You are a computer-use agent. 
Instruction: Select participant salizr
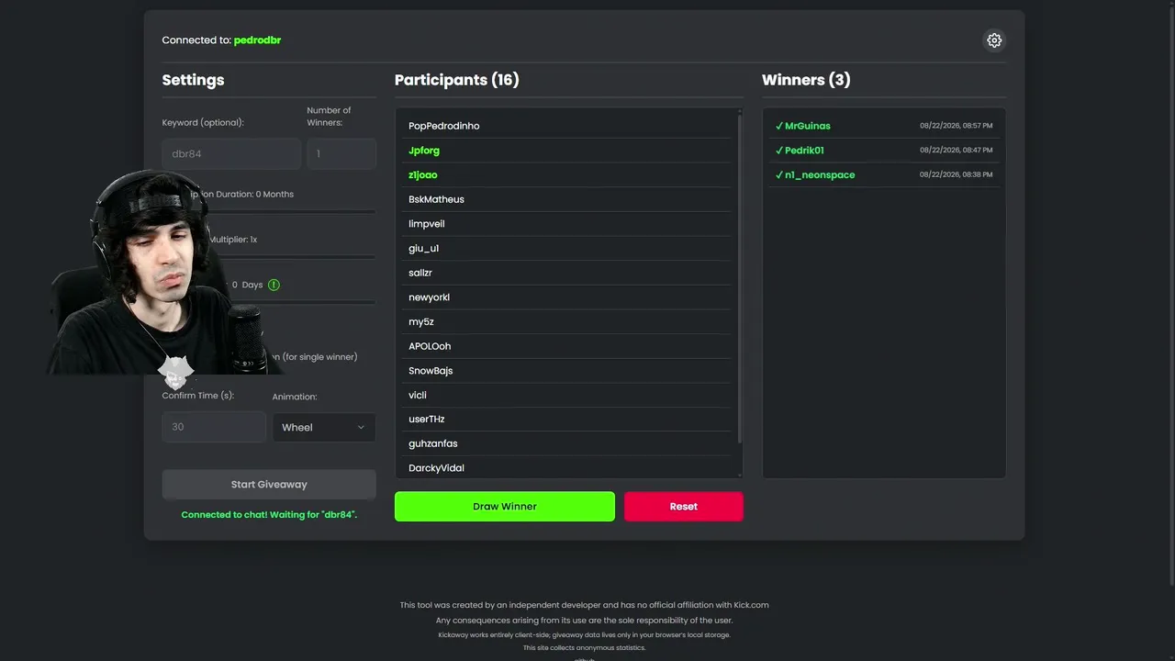pos(568,273)
